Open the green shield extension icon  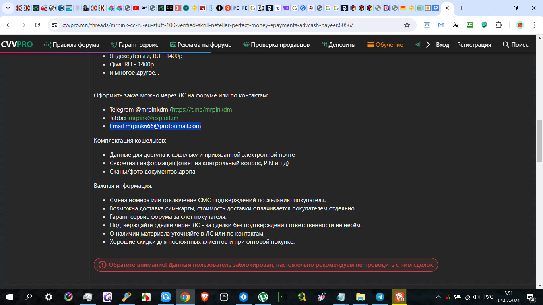(x=484, y=25)
